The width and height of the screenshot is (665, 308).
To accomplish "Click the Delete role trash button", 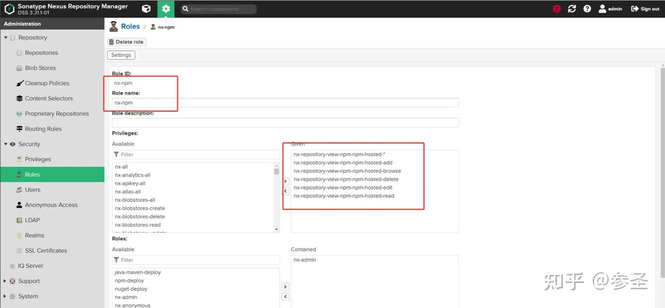I will point(126,42).
